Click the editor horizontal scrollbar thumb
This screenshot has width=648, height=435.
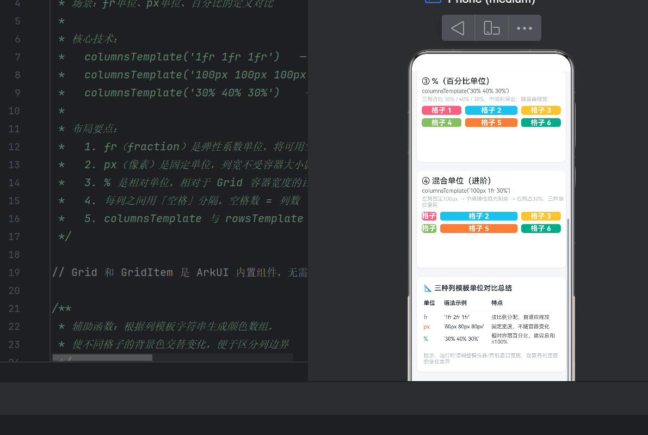click(x=102, y=358)
